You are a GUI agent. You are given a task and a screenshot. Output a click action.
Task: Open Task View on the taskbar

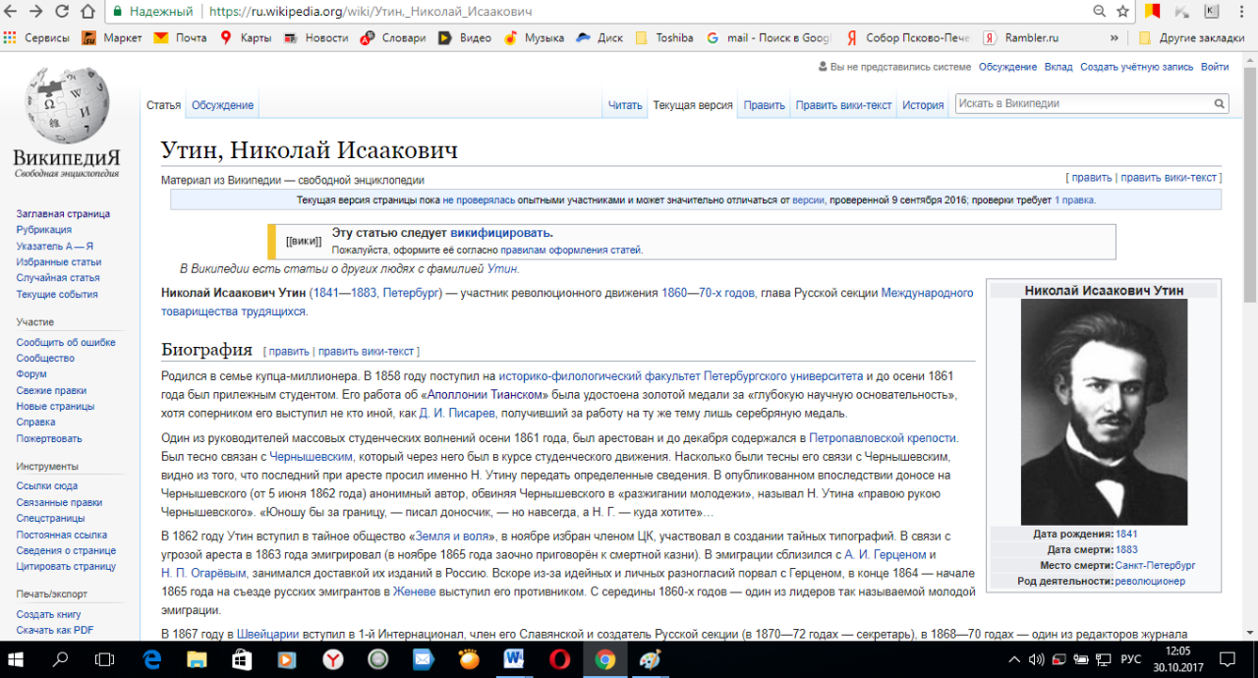pos(105,658)
